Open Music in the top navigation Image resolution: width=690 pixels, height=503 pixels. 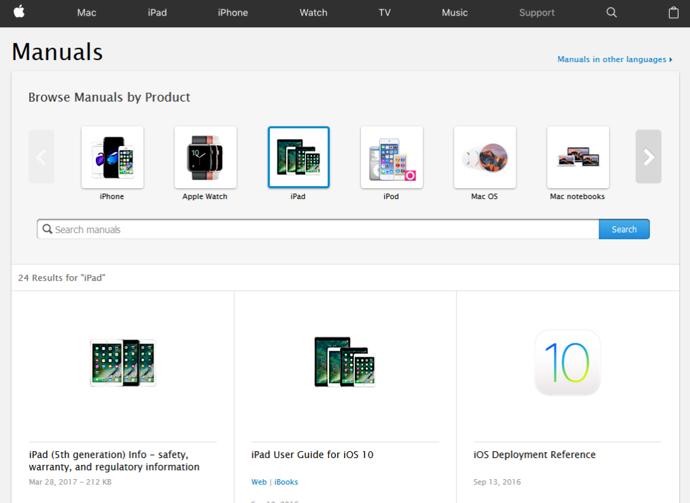pos(454,13)
